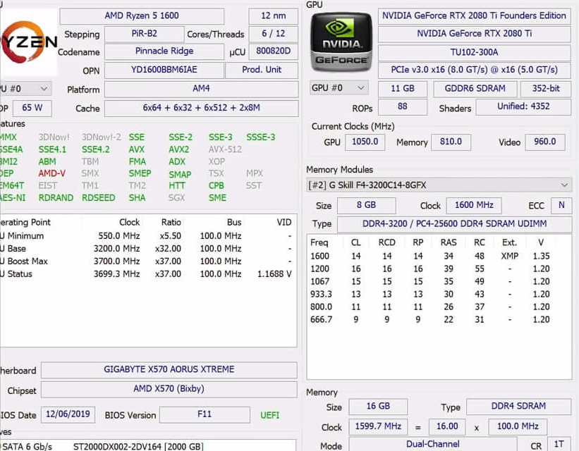Screen dimensions: 579x451
Task: Click the PCIe v3.0 x16 interface field
Action: point(474,70)
